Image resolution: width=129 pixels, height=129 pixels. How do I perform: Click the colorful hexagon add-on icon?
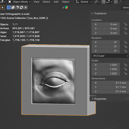click(66, 7)
